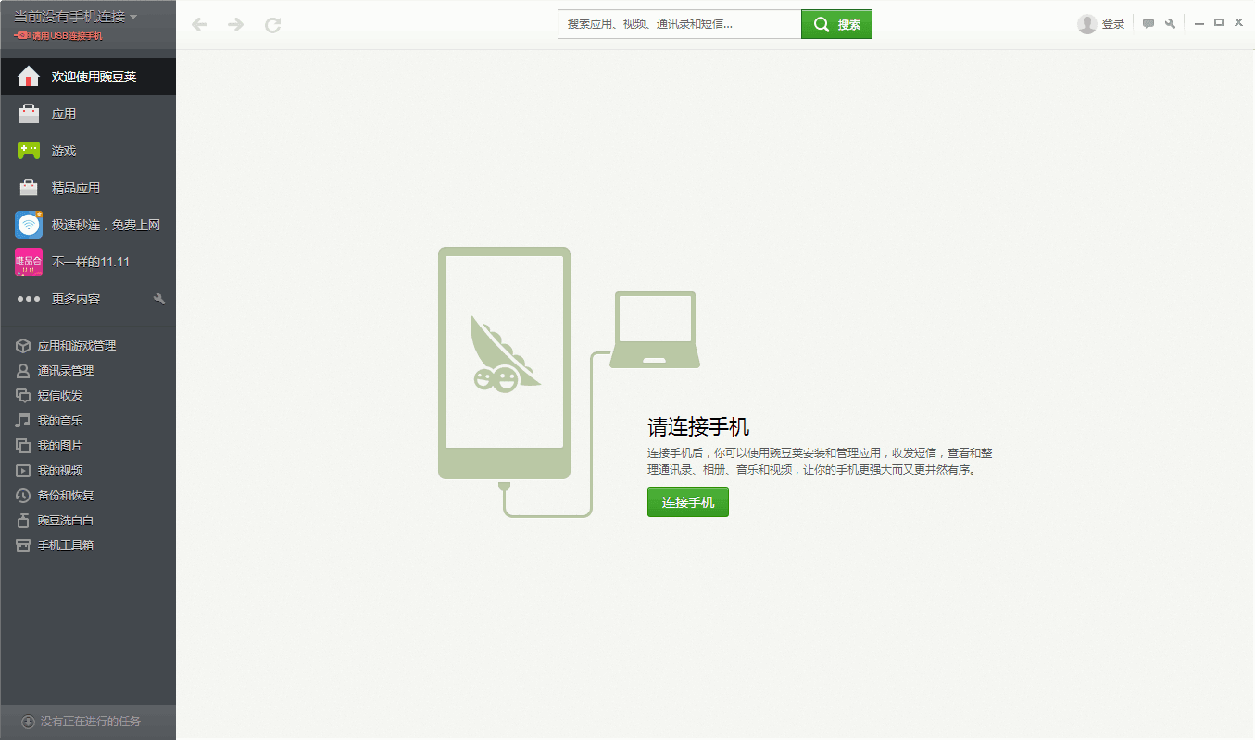Open 精品应用 featured apps
Image resolution: width=1255 pixels, height=740 pixels.
tap(88, 188)
